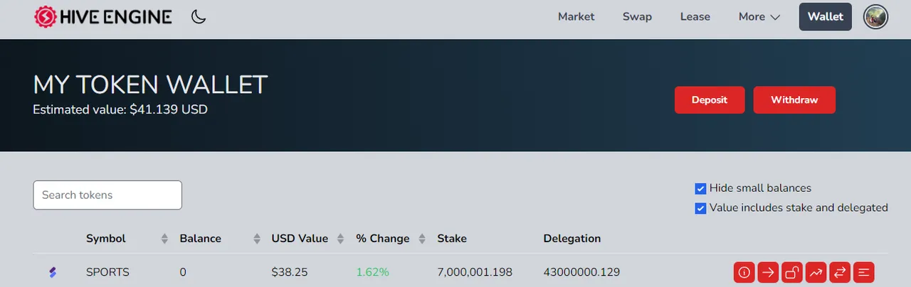Click the Deposit button
The image size is (911, 287).
click(x=710, y=100)
